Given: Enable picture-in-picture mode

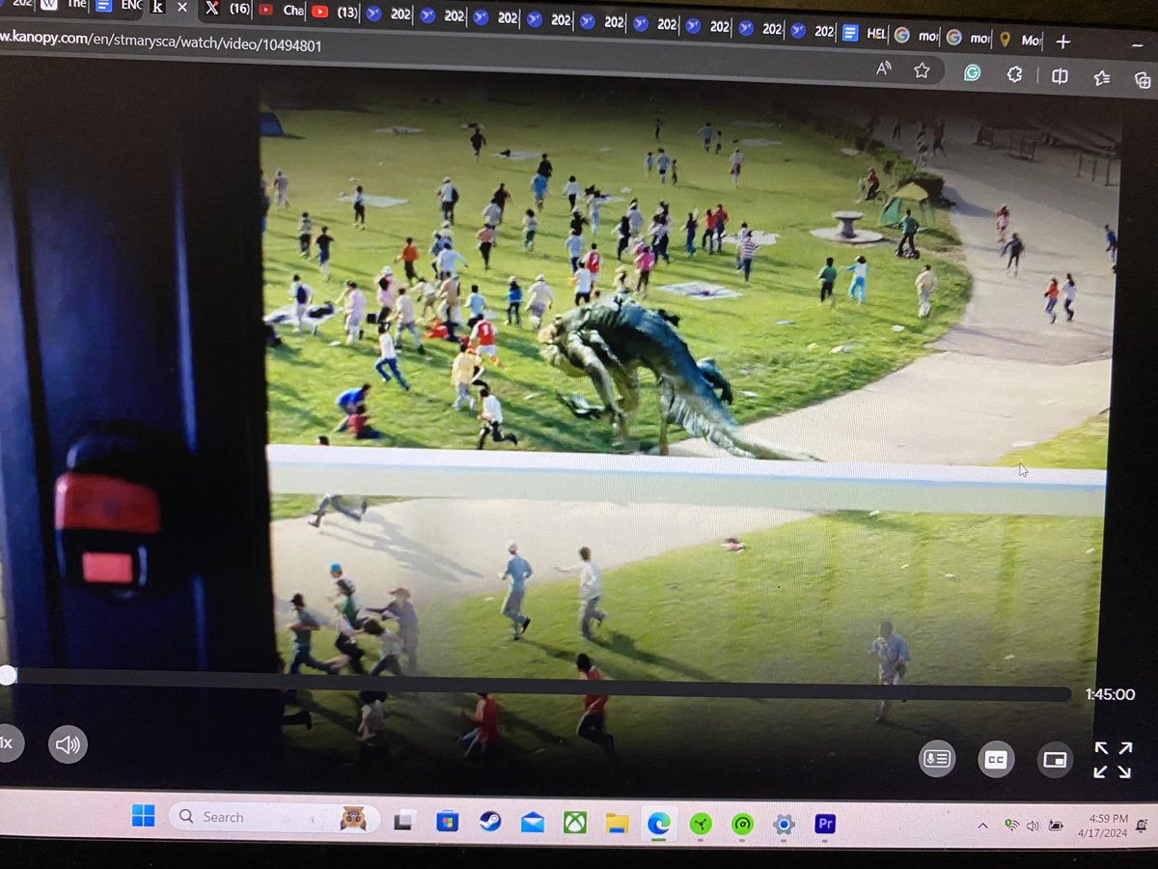Looking at the screenshot, I should tap(1055, 760).
